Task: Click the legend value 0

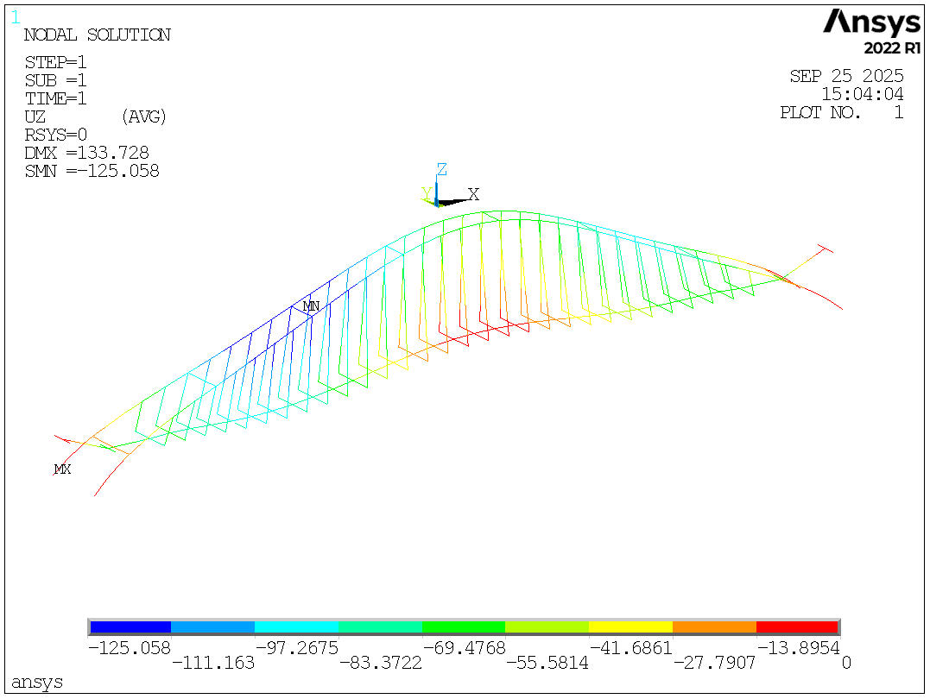Action: (x=846, y=662)
